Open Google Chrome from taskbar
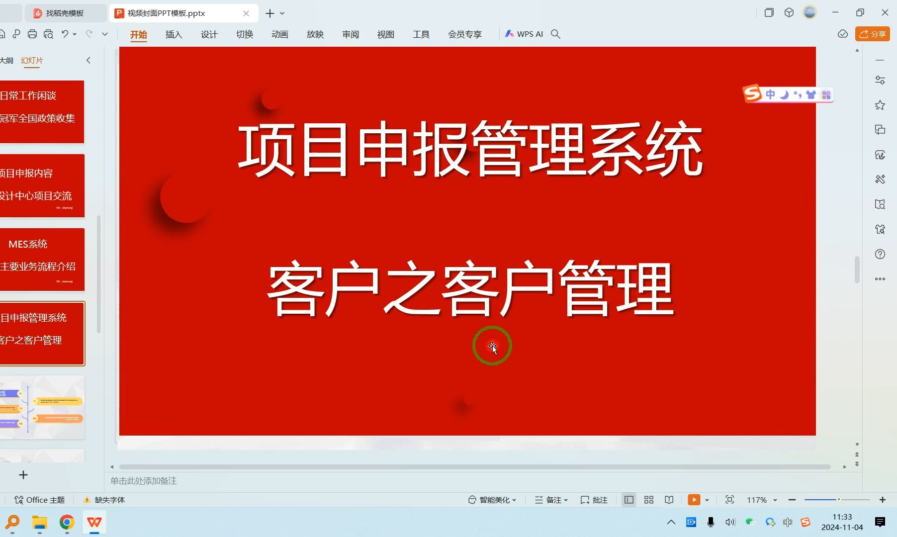The width and height of the screenshot is (897, 537). point(67,523)
